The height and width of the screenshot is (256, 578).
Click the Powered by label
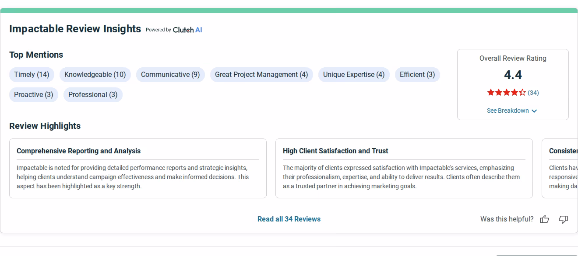tap(159, 30)
